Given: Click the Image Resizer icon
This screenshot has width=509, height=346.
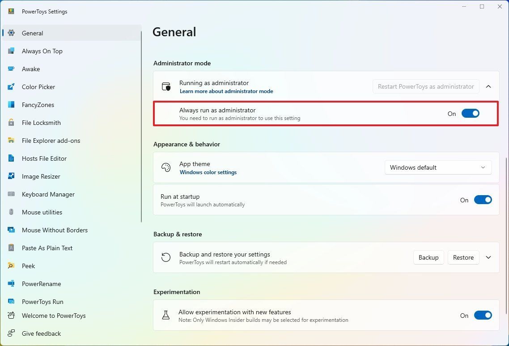Looking at the screenshot, I should coord(11,176).
